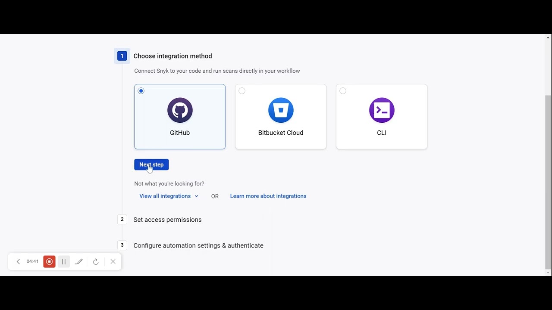Click the 04:41 recording timer
This screenshot has width=552, height=310.
[32, 261]
